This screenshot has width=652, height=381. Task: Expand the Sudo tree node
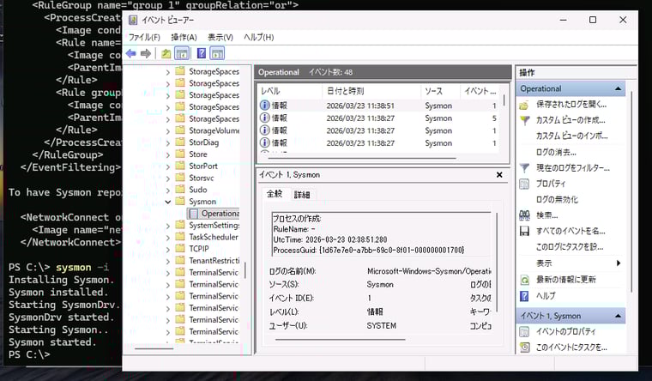(x=168, y=190)
